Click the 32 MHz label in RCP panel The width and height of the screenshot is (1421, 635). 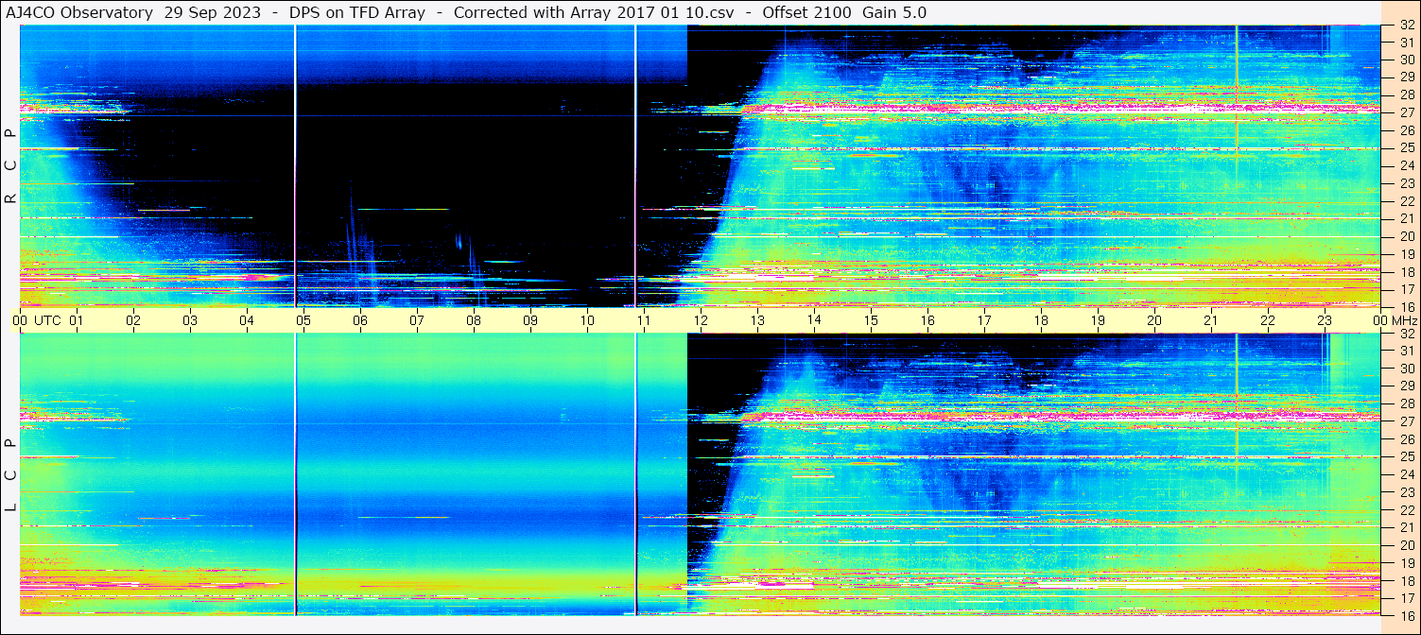click(x=1406, y=26)
